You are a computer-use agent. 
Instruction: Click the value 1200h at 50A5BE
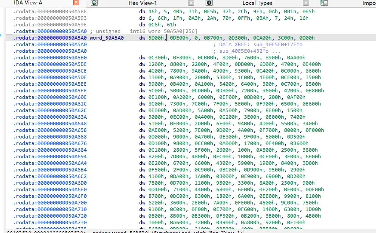pos(156,64)
